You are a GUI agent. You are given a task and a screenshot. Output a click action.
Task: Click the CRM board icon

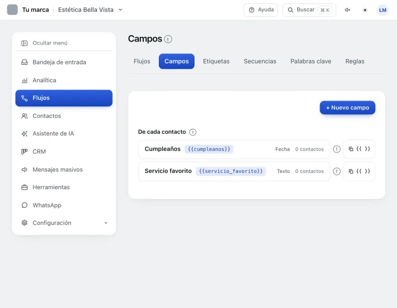pos(24,152)
